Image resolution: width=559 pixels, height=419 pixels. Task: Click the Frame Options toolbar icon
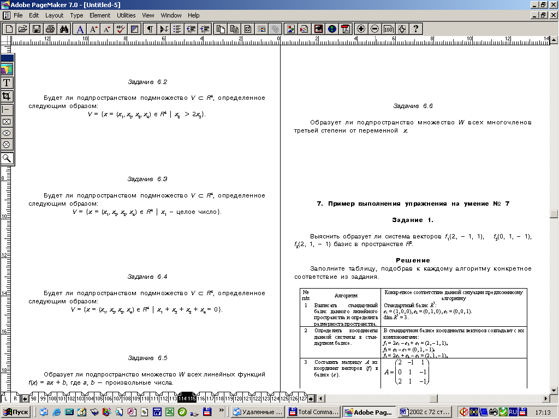[248, 29]
